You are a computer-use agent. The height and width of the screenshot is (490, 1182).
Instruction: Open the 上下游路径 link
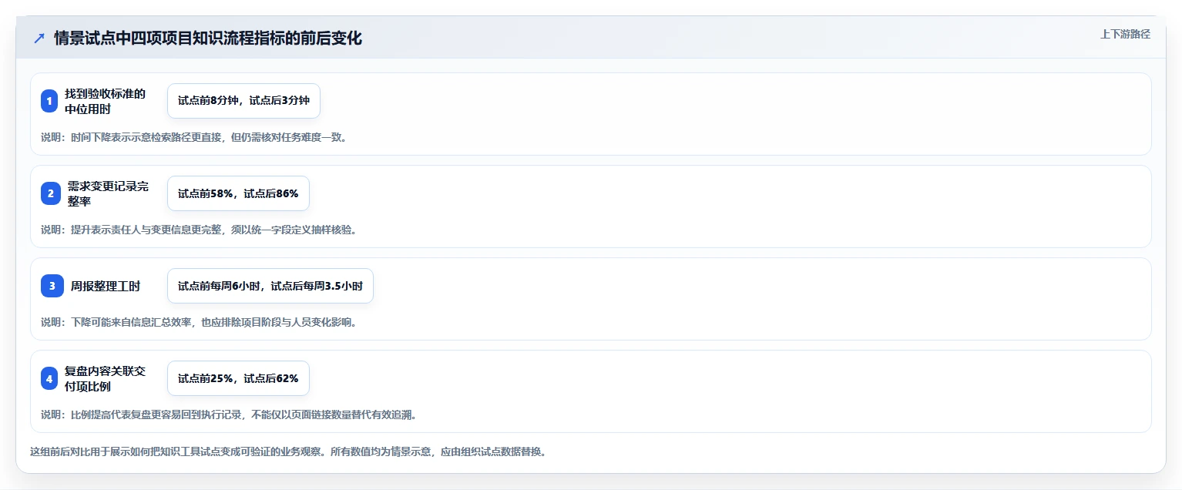point(1125,34)
